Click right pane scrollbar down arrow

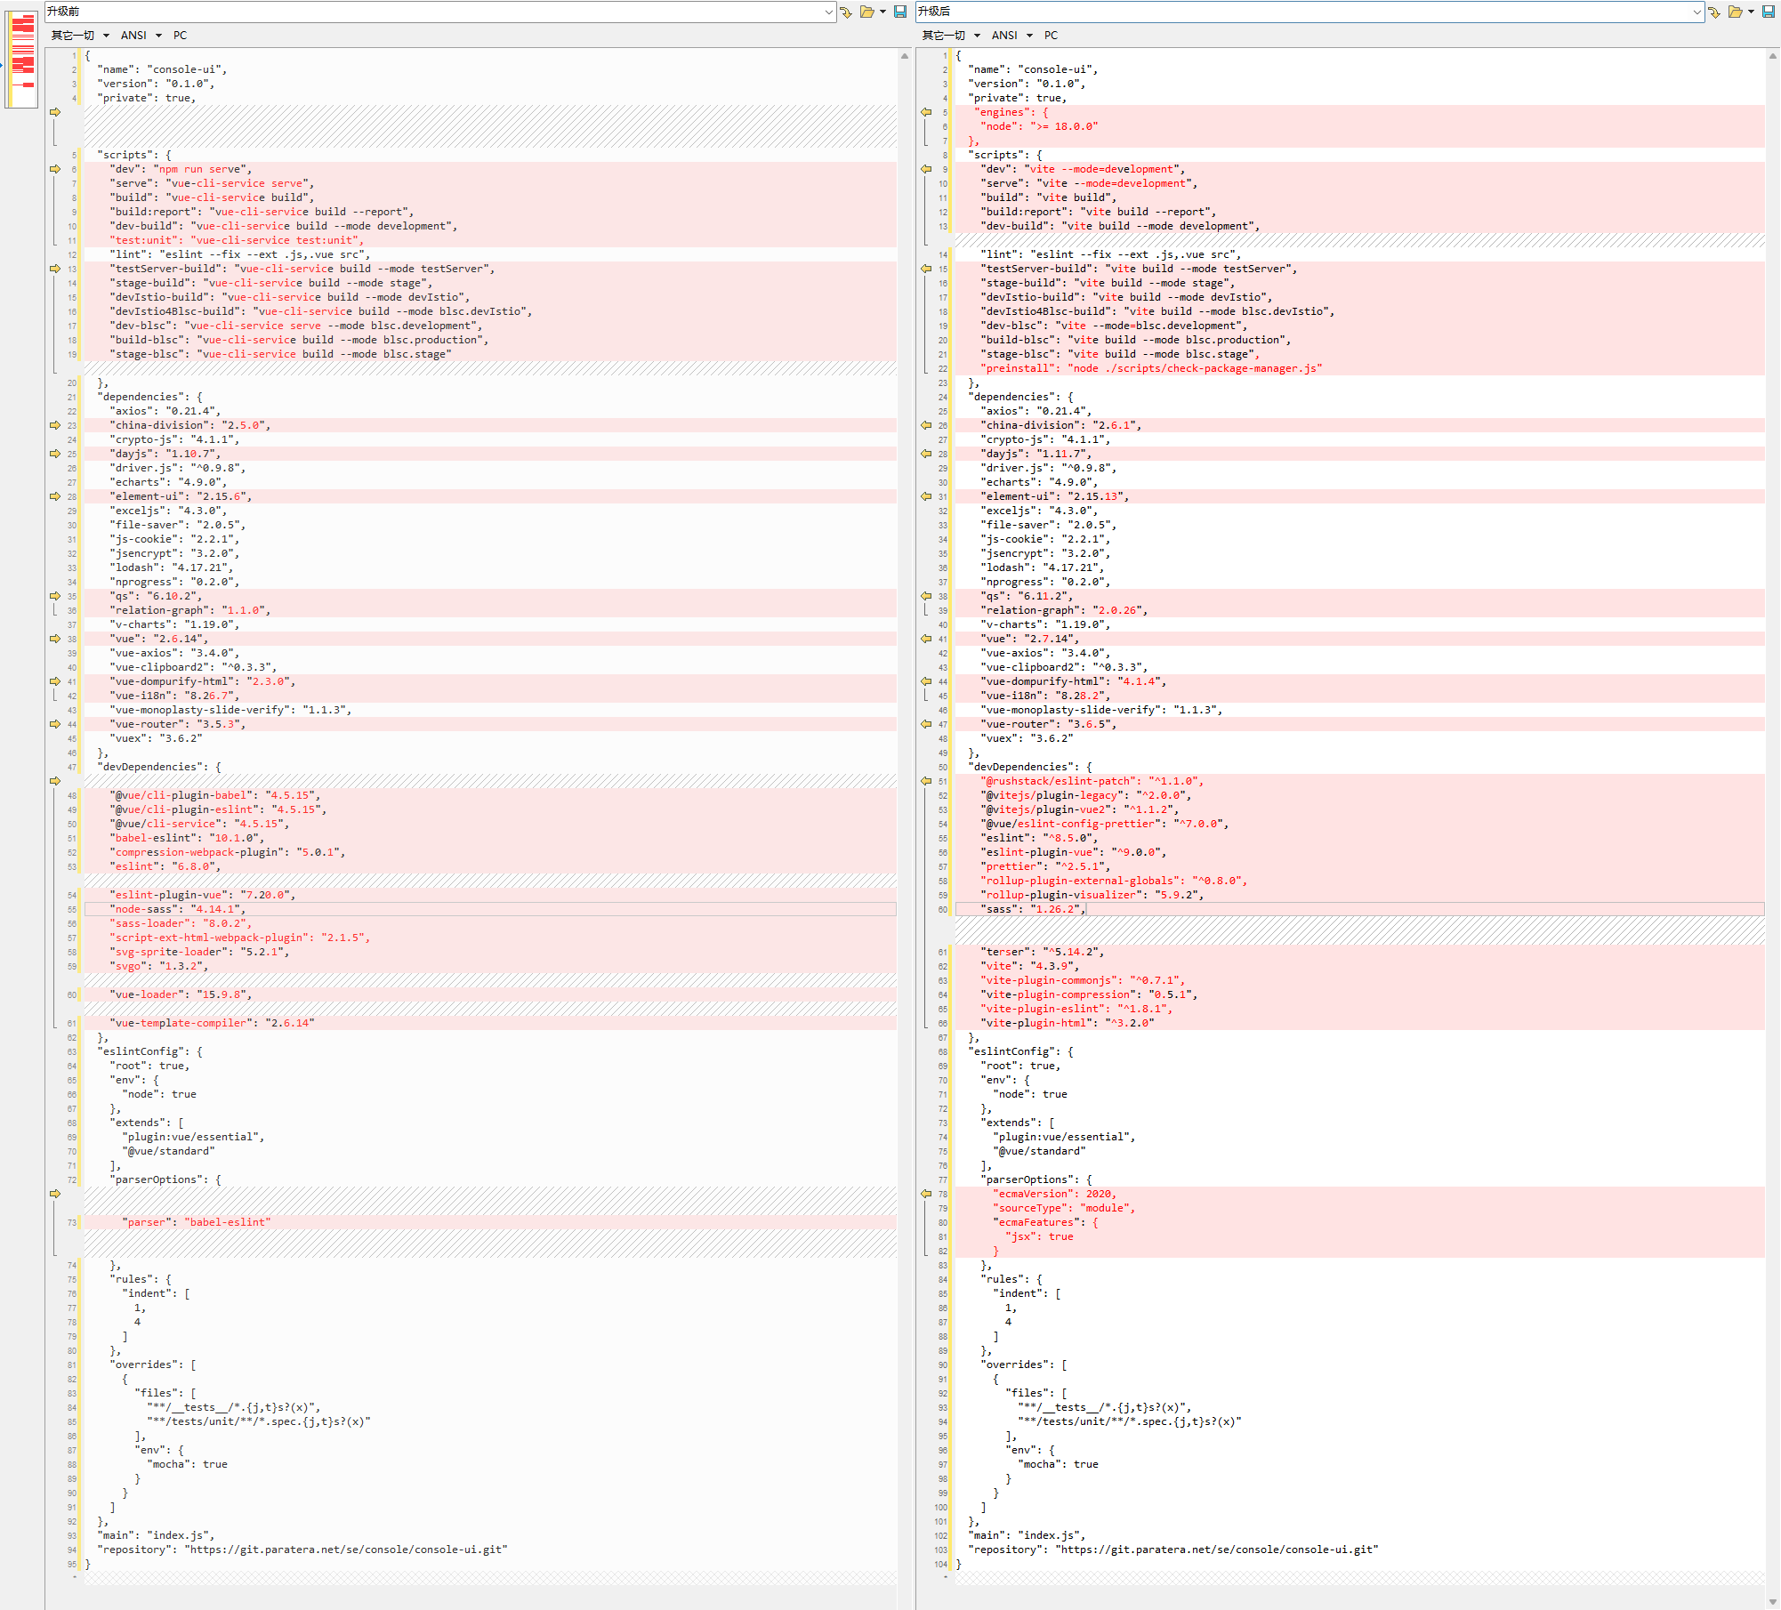(1773, 1601)
